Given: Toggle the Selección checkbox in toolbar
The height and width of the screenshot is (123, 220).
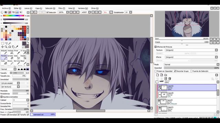Looking at the screenshot, I should coord(47,12).
